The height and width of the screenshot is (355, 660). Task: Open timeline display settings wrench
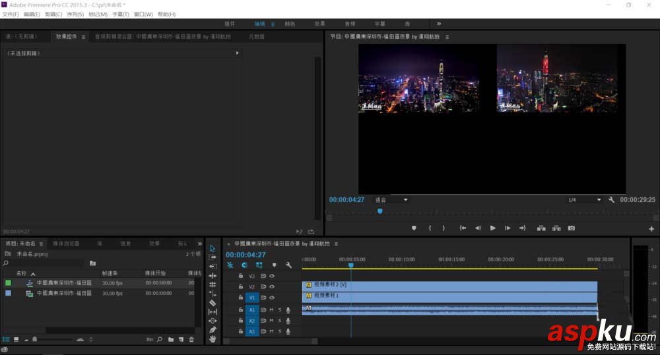288,265
